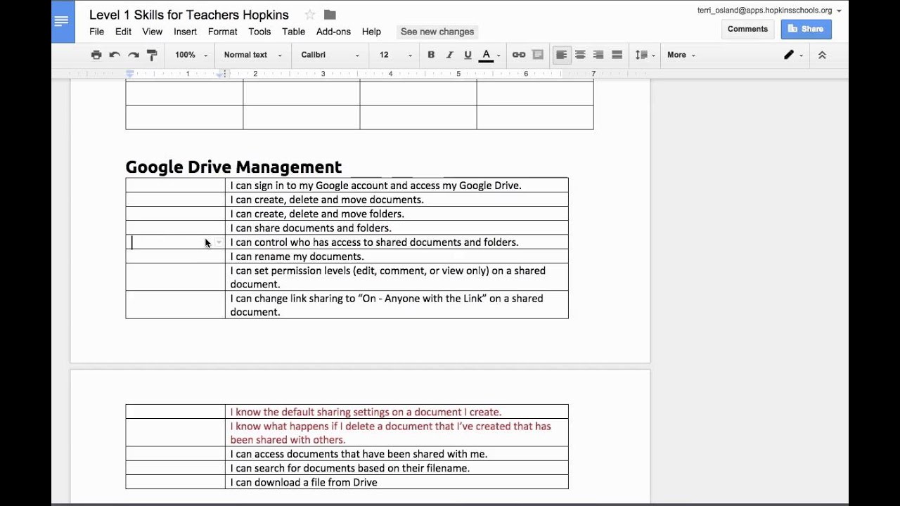
Task: Toggle Underline formatting
Action: (x=468, y=55)
